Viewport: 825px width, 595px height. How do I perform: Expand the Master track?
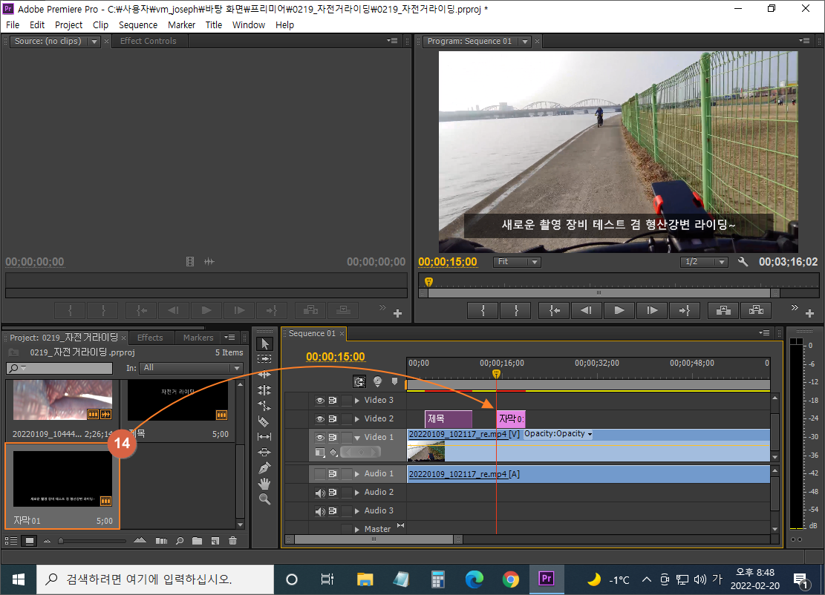tap(357, 529)
